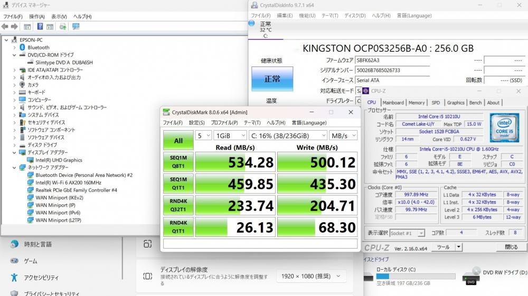Image resolution: width=528 pixels, height=296 pixels.
Task: Open the MB/s unit dropdown
Action: coord(343,135)
